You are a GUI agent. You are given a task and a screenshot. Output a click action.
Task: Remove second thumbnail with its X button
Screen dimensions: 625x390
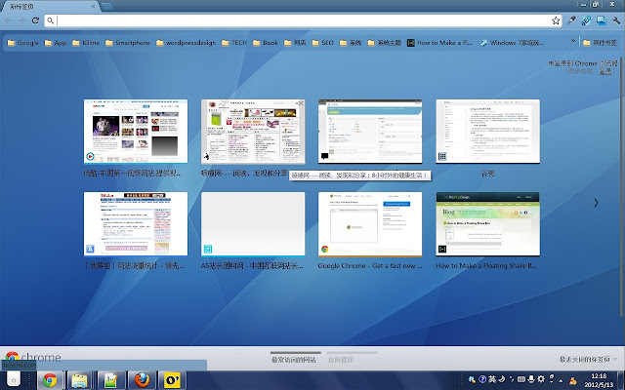point(301,103)
